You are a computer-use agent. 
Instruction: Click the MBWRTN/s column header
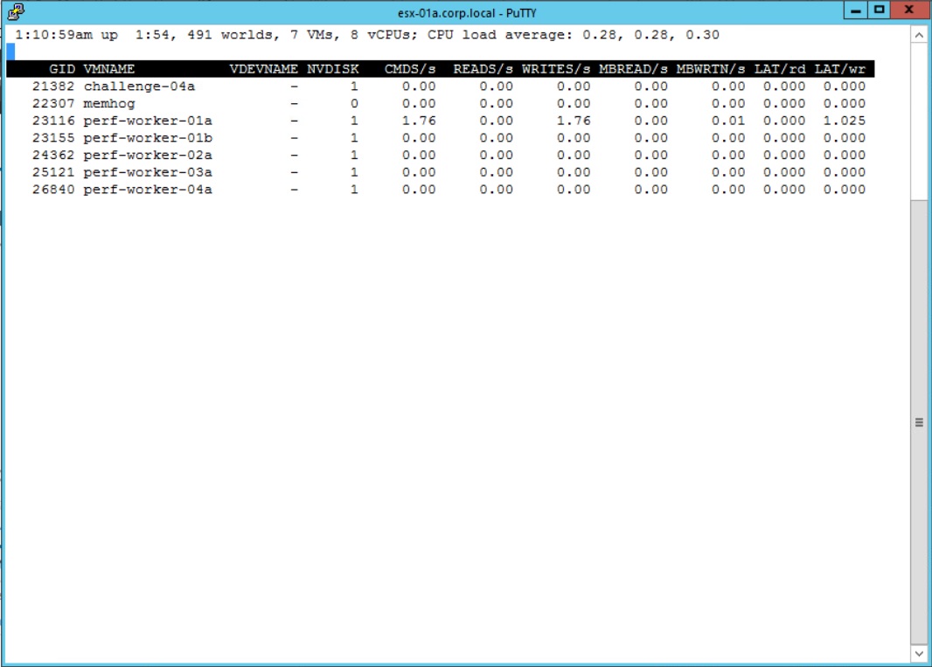tap(710, 69)
